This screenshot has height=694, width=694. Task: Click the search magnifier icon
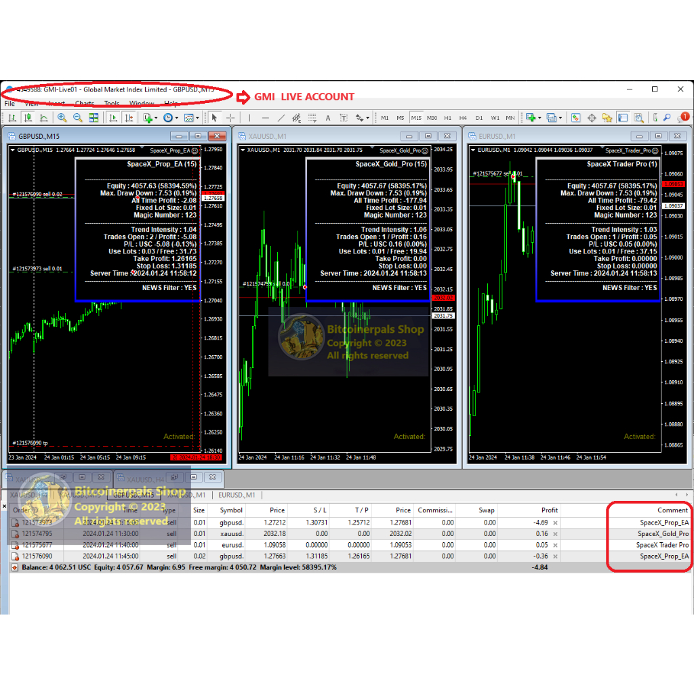tap(667, 118)
